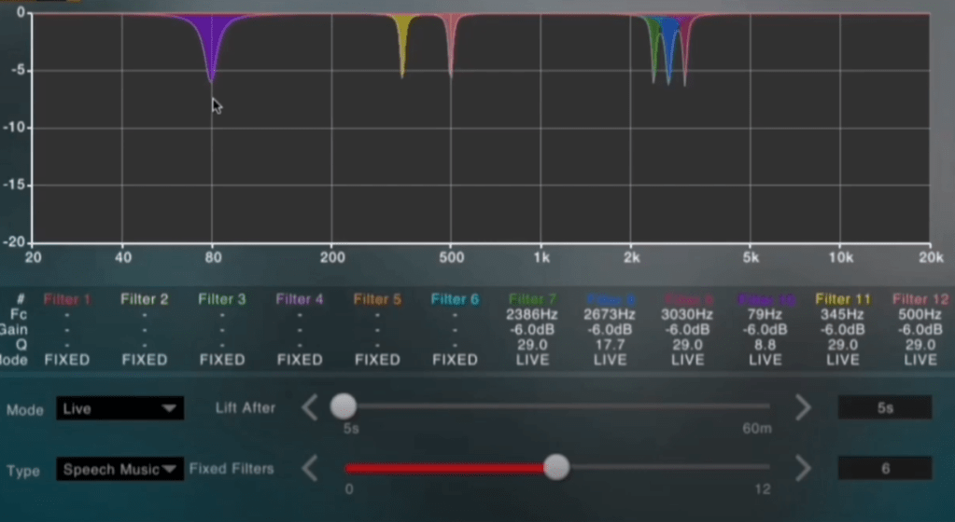Viewport: 955px width, 522px height.
Task: Toggle the LIVE mode under Filter 7
Action: 532,360
